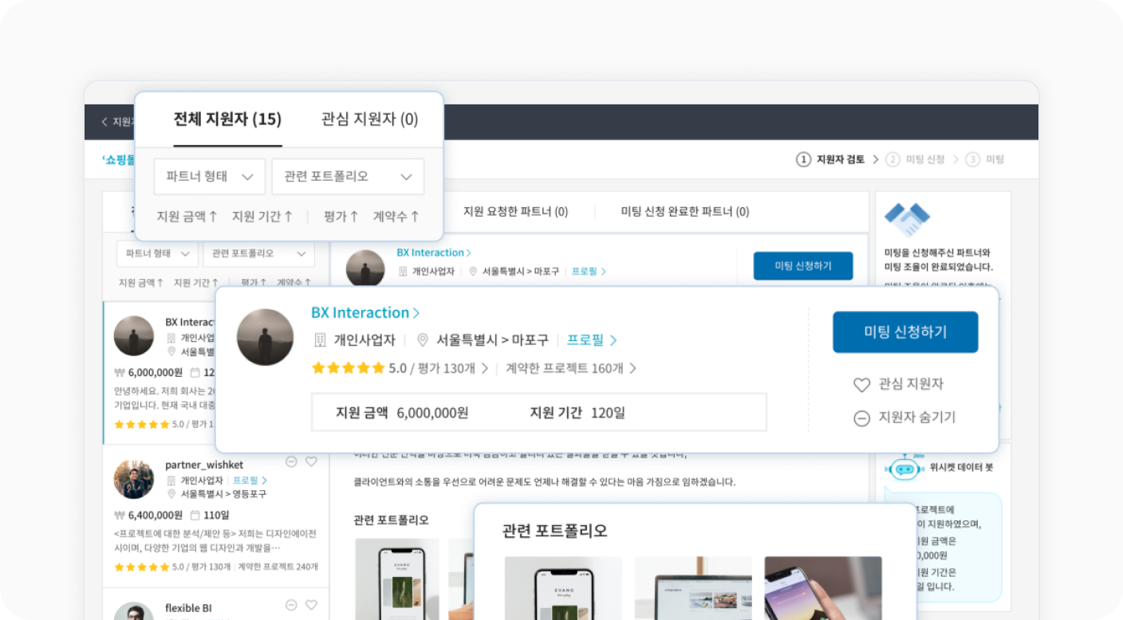Hide partner_wishket with minus circle icon
Image resolution: width=1123 pixels, height=620 pixels.
tap(291, 461)
